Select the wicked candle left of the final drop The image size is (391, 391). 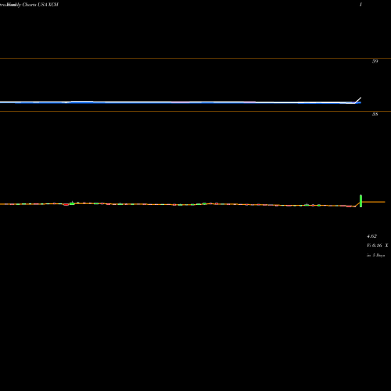(x=307, y=205)
